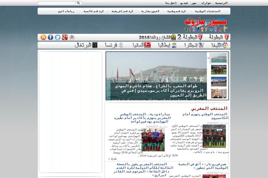Click the Portuguese league black logo icon

tap(95, 45)
